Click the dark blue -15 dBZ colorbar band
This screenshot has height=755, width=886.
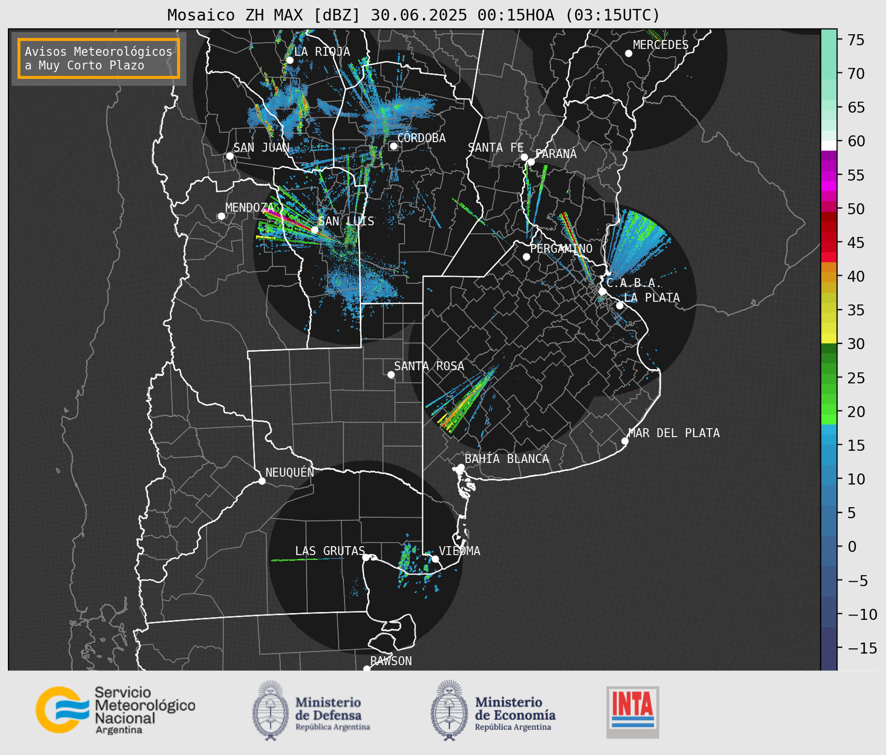829,648
